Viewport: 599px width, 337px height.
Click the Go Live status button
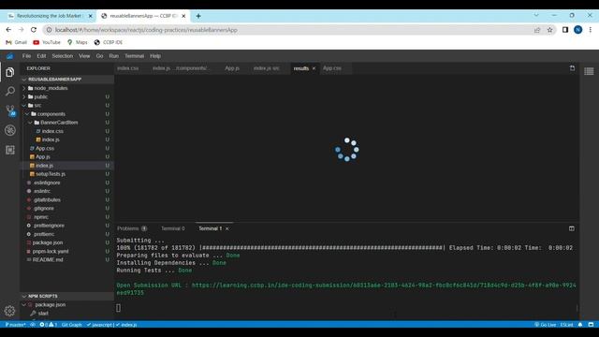545,325
